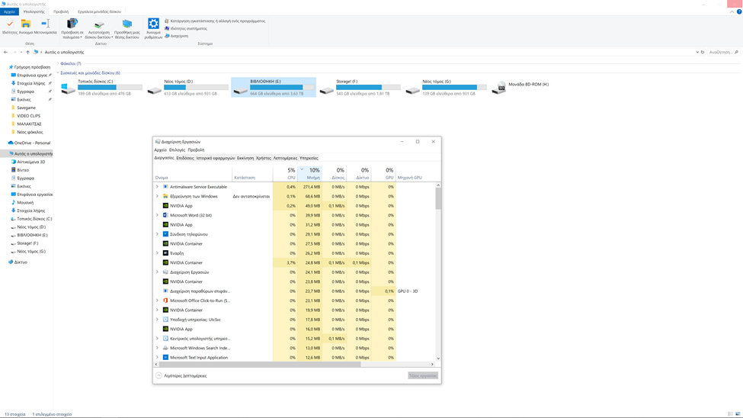The height and width of the screenshot is (418, 743).
Task: Select Μονάδα BD-ROM (H:) drive icon
Action: click(499, 87)
